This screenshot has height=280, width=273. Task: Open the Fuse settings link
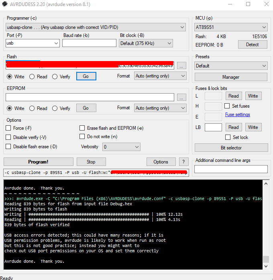(x=237, y=114)
